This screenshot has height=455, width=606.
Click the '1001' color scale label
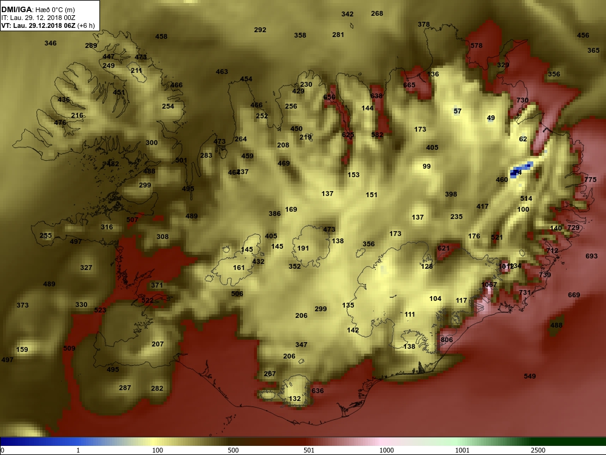[x=462, y=450]
